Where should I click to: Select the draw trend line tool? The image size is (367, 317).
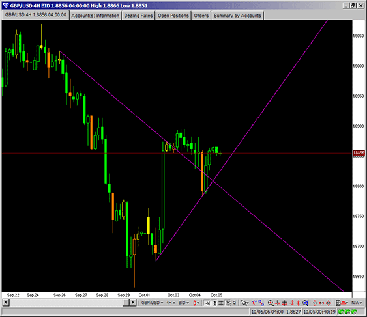[x=254, y=303]
